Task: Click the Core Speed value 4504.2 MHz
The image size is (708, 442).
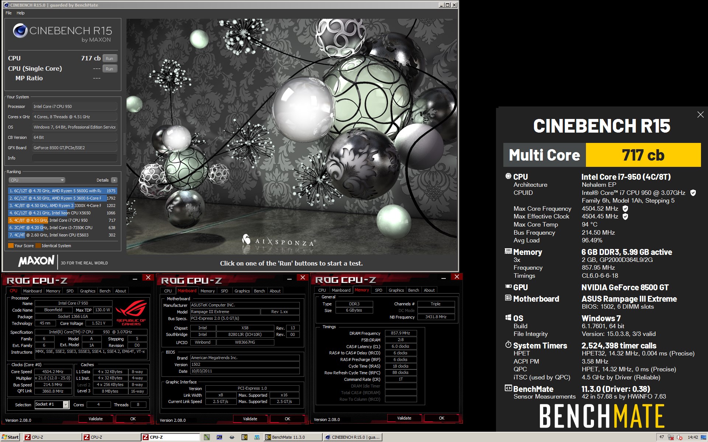Action: [x=53, y=372]
